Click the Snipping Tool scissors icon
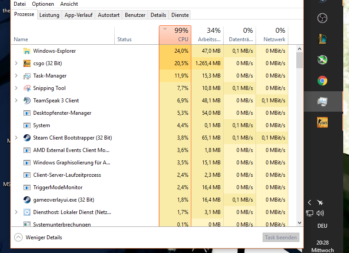Viewport: 349px width, 253px height. pos(27,88)
